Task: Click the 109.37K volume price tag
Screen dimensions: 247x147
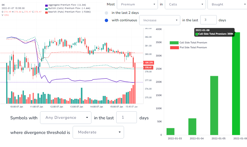Action: [x=149, y=63]
